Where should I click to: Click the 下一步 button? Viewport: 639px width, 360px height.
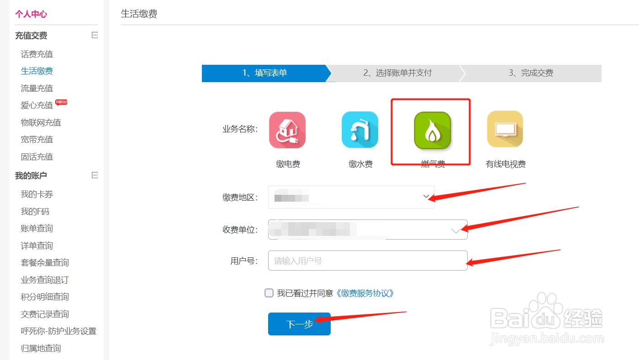point(299,324)
